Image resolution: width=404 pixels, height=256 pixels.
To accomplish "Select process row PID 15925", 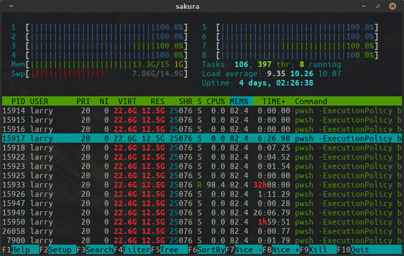I will [x=202, y=175].
